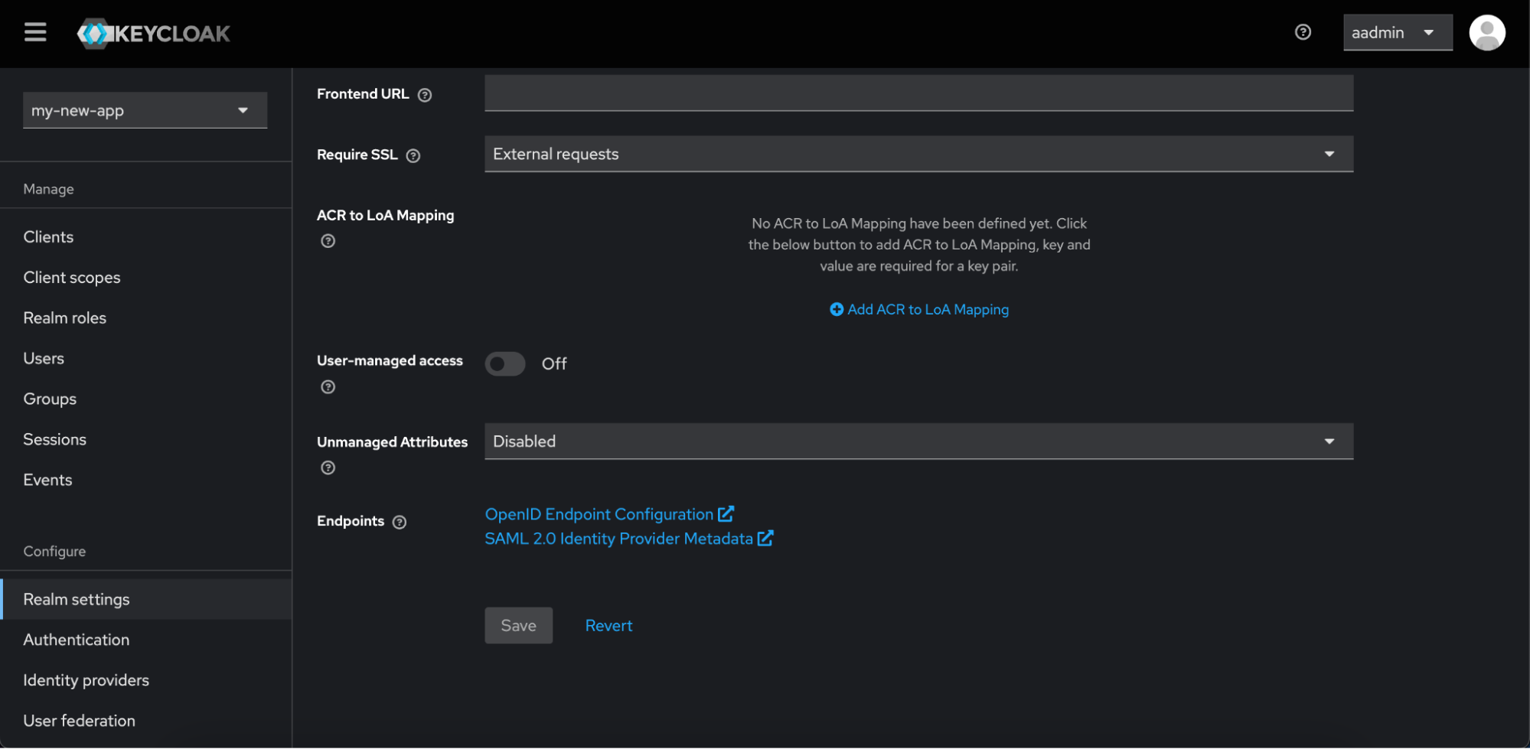
Task: Click the Manage section heading
Action: pos(48,189)
